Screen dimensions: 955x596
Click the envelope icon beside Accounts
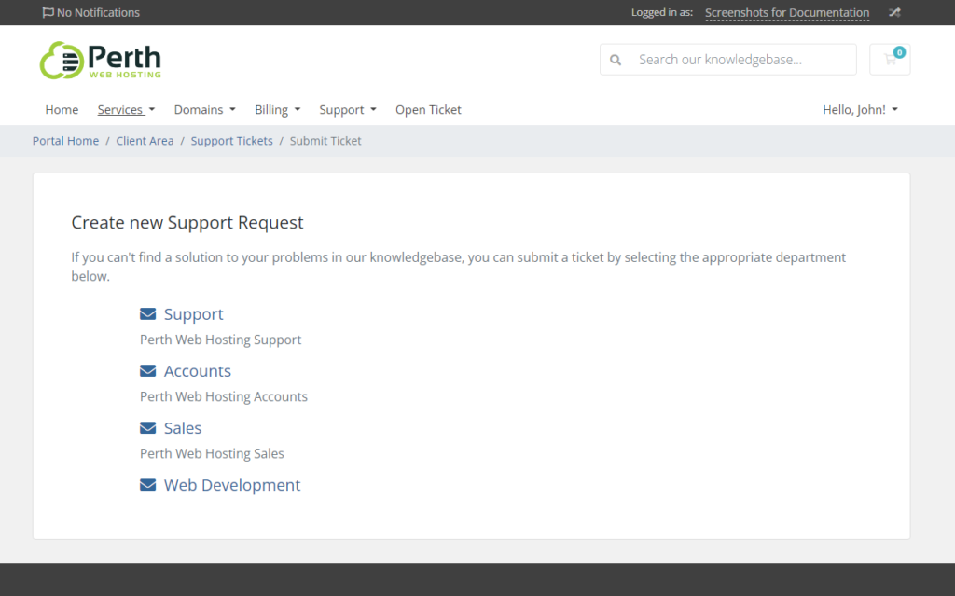pyautogui.click(x=148, y=370)
